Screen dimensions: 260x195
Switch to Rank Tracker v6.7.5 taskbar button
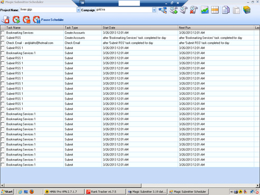pos(106,192)
